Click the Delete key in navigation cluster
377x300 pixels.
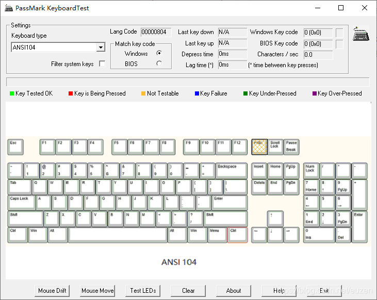[259, 187]
